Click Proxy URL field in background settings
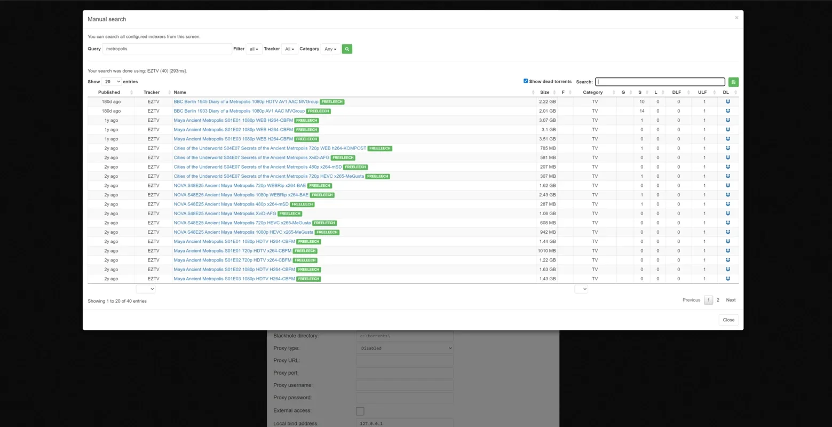Image resolution: width=832 pixels, height=427 pixels. coord(405,360)
